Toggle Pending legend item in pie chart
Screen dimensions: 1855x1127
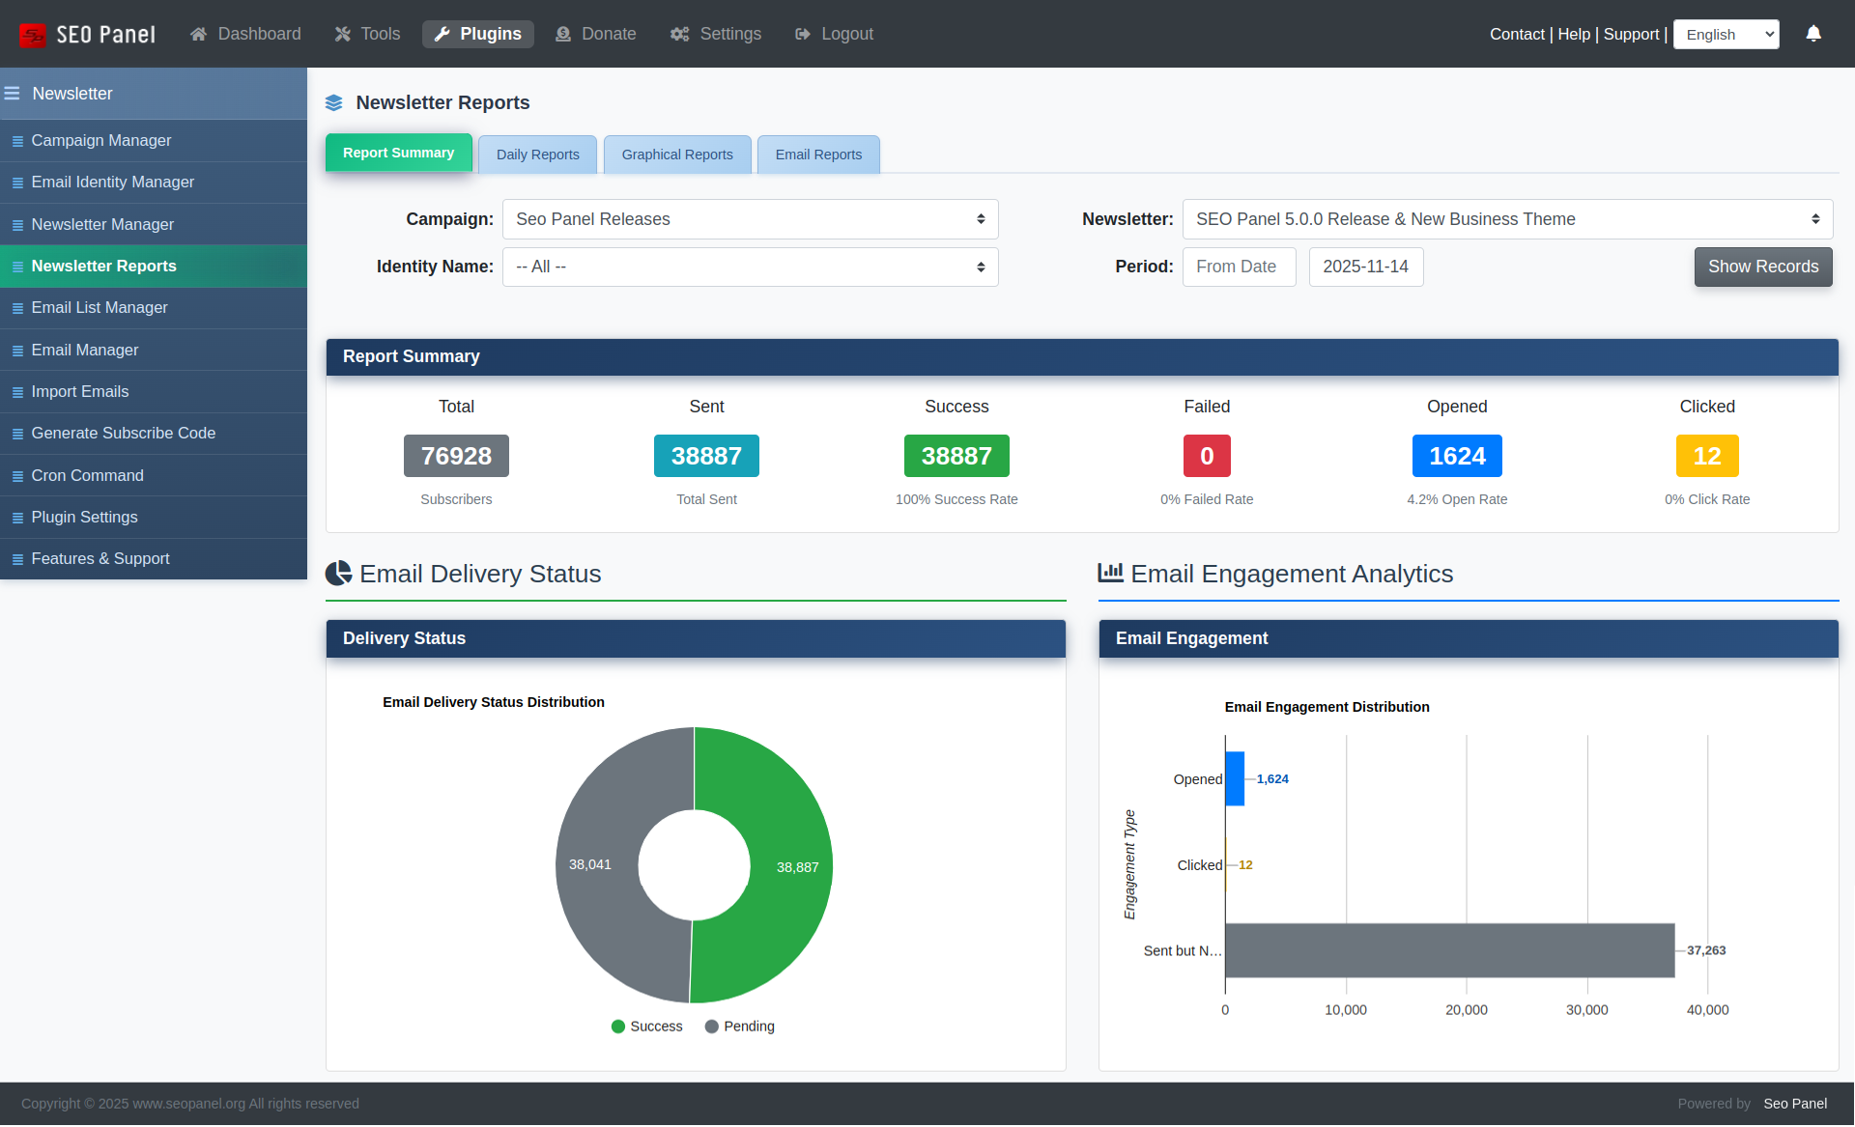click(739, 1026)
